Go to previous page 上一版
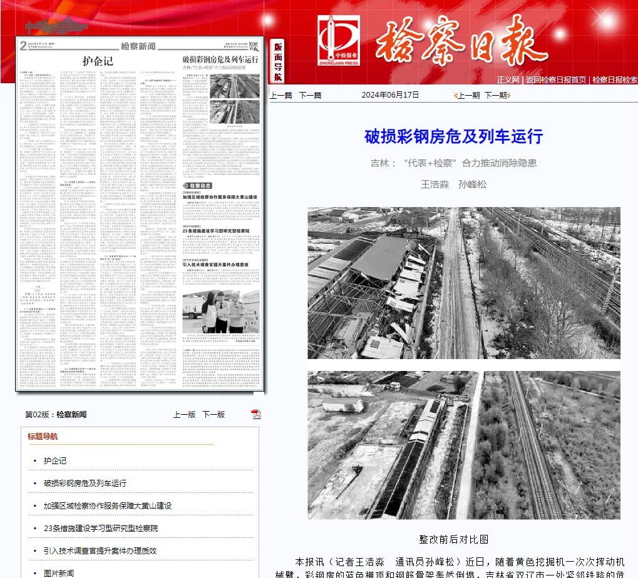638x578 pixels. [x=185, y=414]
